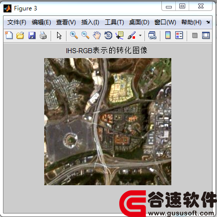Screen dimensions: 217x217
Task: Dock the figure using menu bar arrow
Action: click(208, 22)
